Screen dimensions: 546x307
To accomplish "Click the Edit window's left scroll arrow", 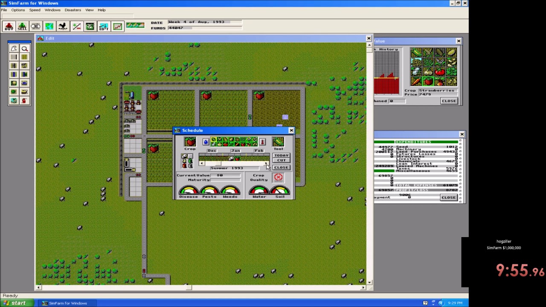I will (38, 287).
